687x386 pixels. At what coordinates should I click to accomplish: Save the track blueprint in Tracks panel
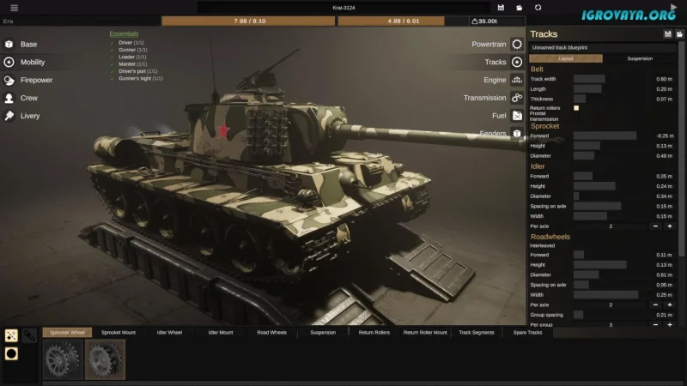(x=668, y=33)
